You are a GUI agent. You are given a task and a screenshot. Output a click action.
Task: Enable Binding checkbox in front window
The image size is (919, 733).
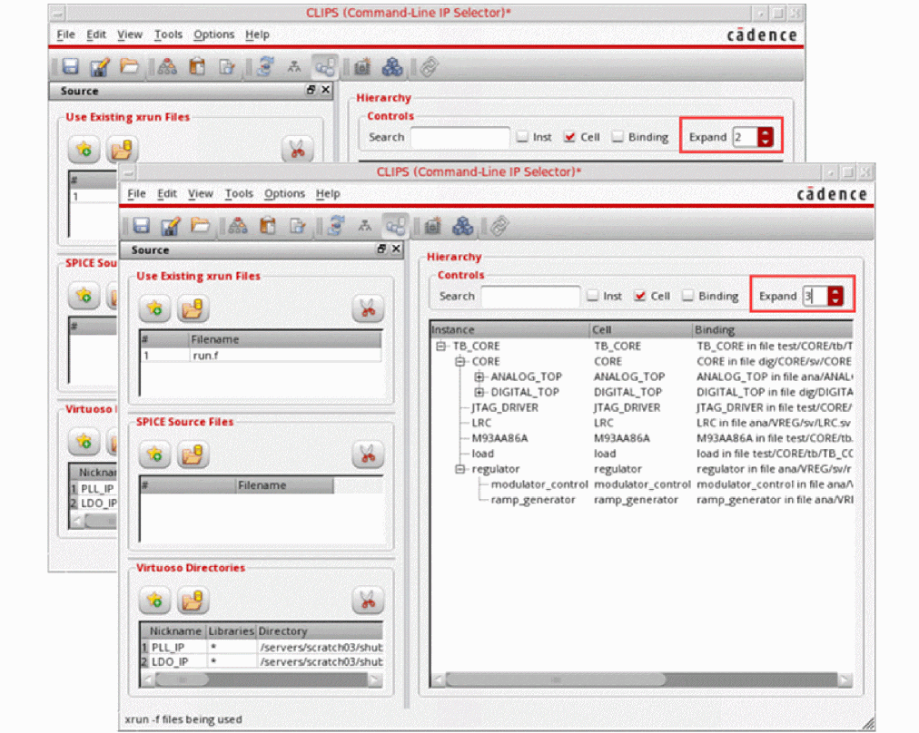point(688,296)
